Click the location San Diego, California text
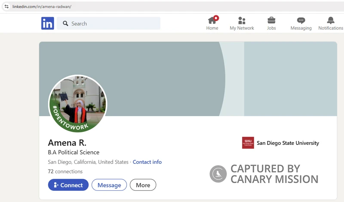Viewport: 344px width, 202px height. coord(88,162)
